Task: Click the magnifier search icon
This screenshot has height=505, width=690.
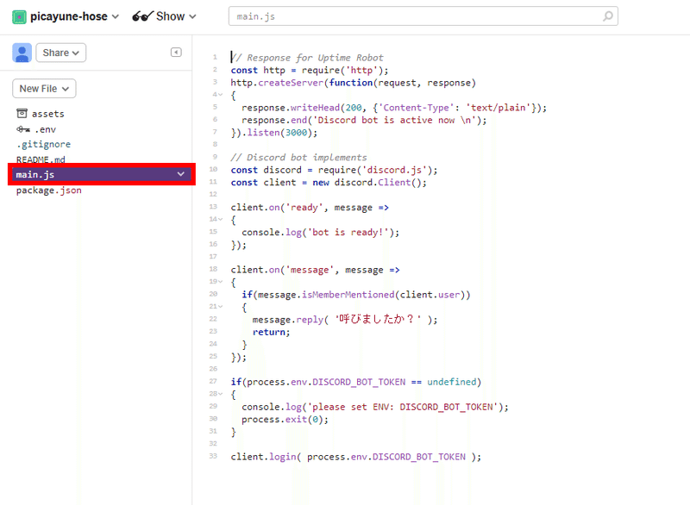Action: [608, 16]
